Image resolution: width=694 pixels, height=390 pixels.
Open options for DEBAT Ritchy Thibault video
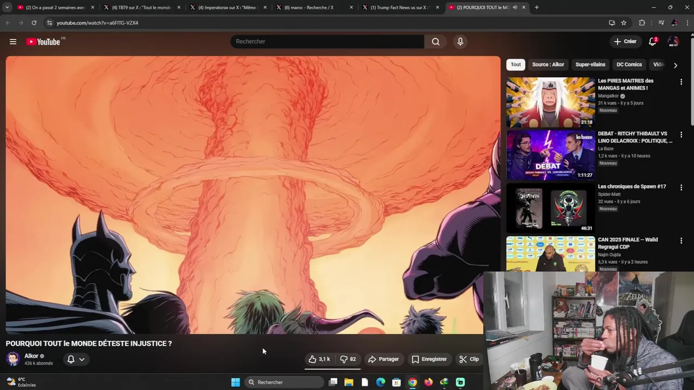point(681,134)
